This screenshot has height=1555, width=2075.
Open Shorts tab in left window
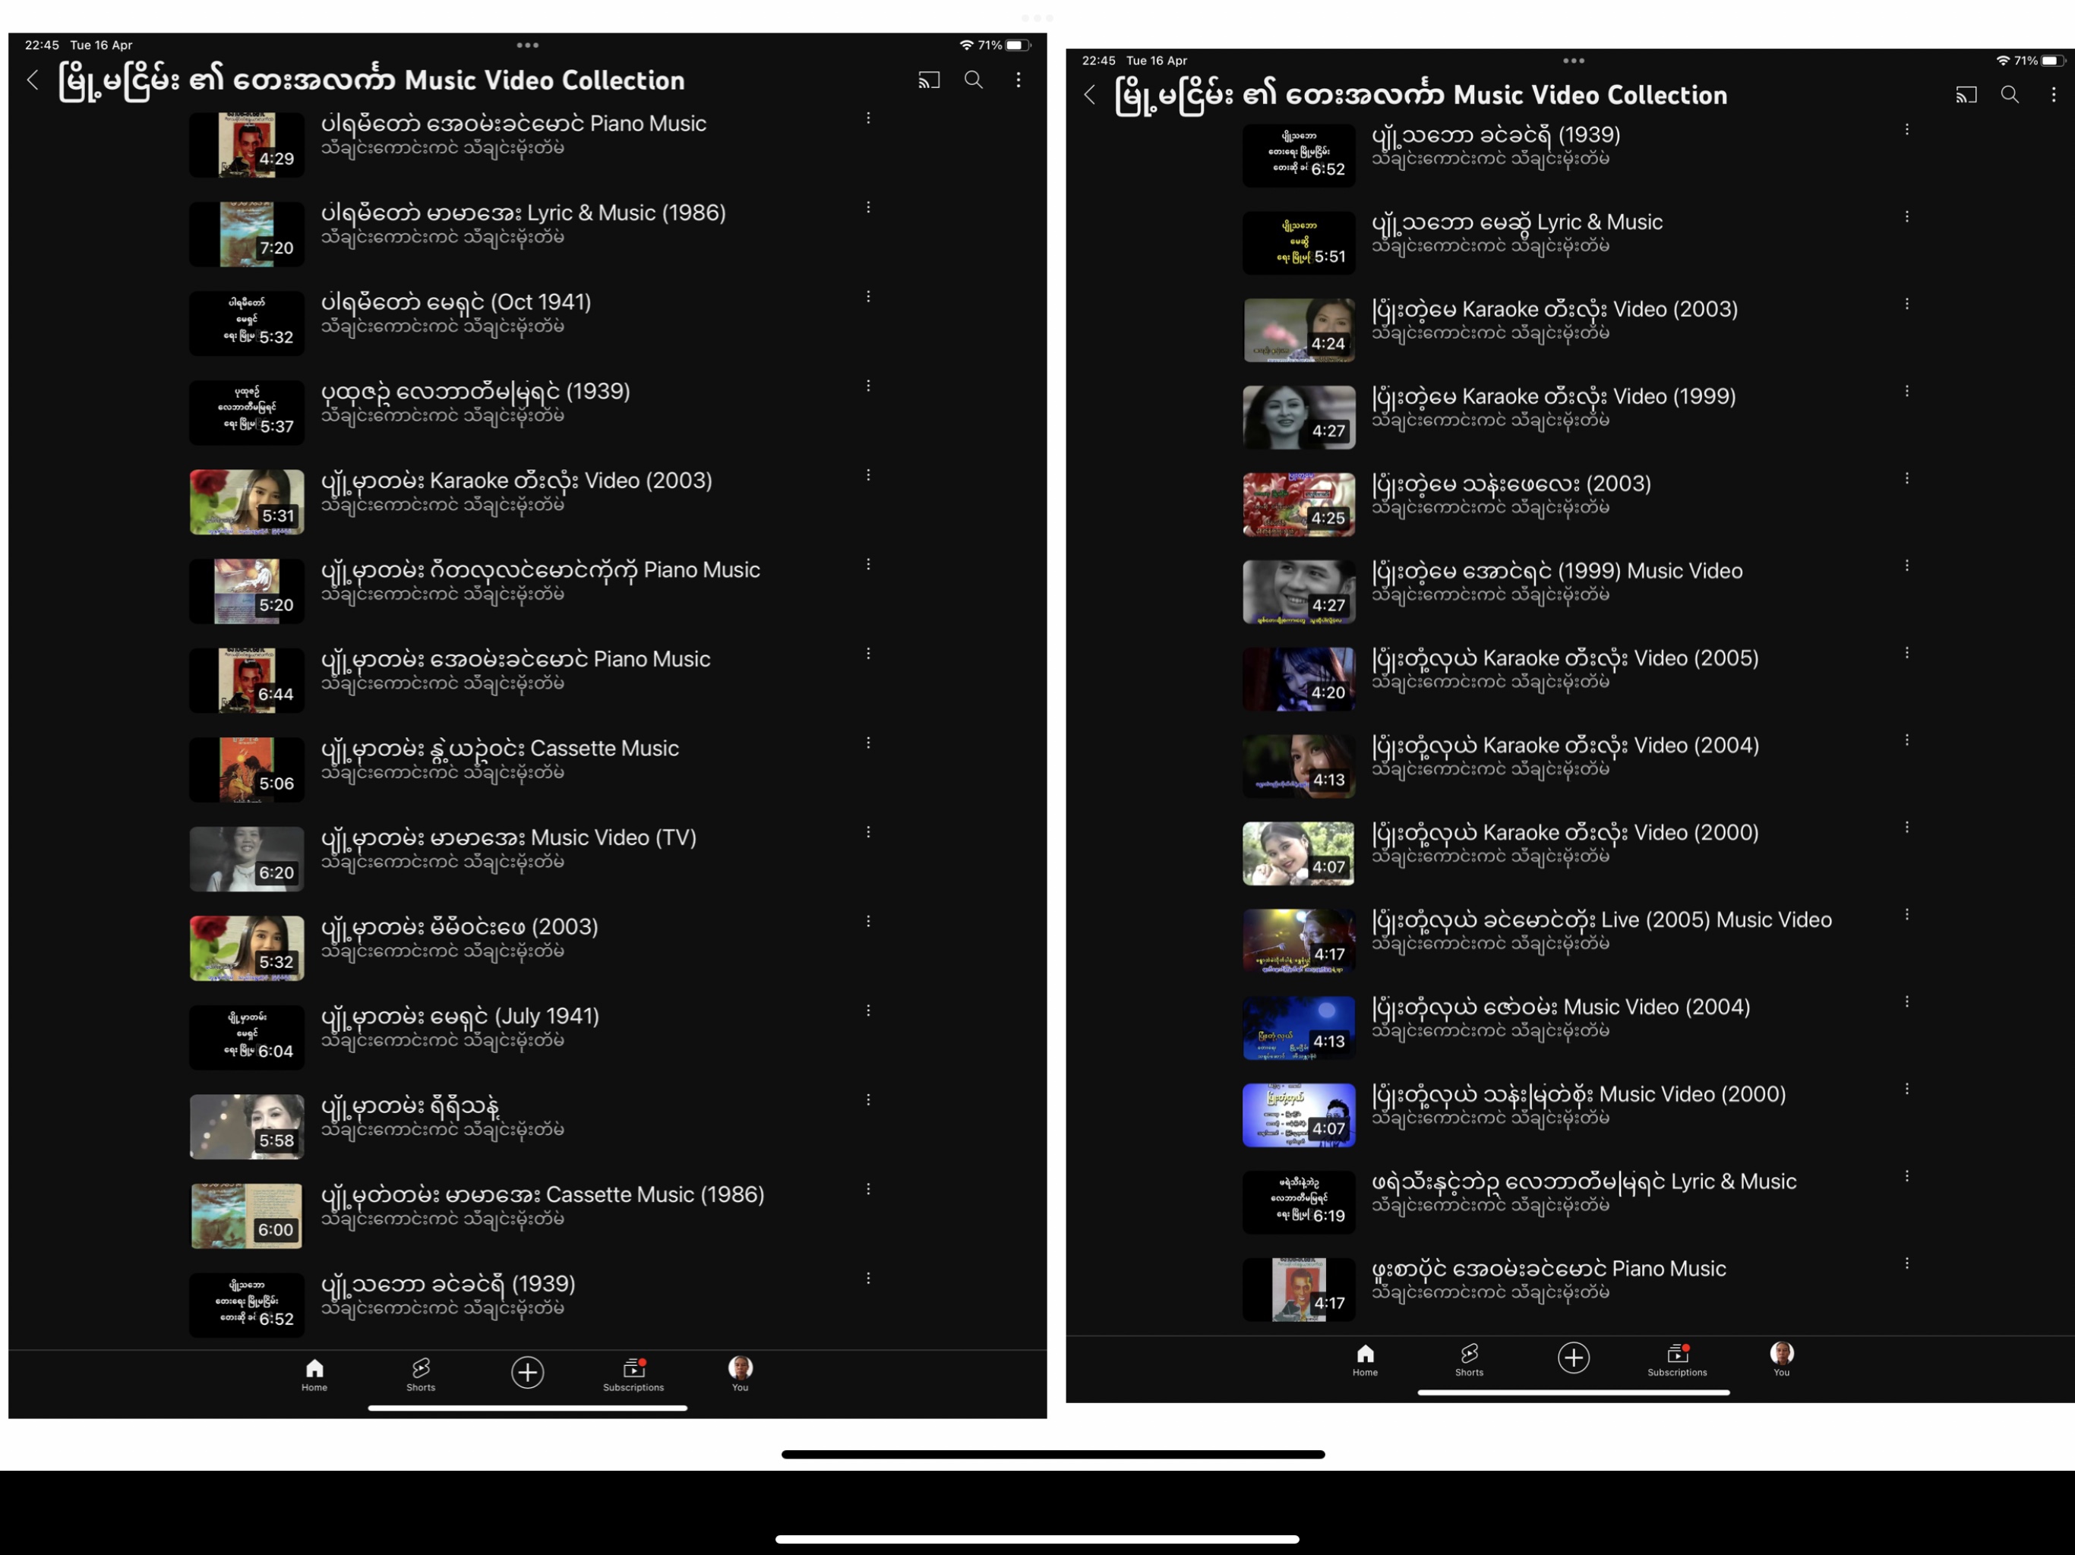[x=420, y=1373]
